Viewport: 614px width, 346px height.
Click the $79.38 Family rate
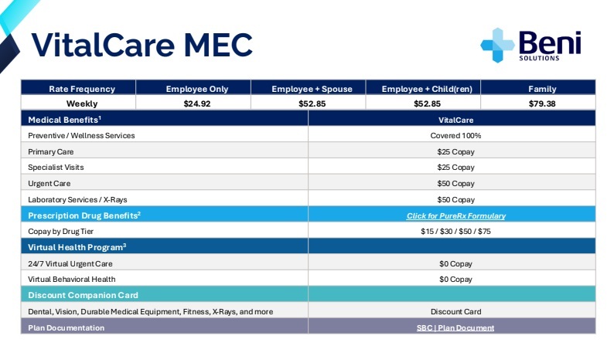point(542,103)
